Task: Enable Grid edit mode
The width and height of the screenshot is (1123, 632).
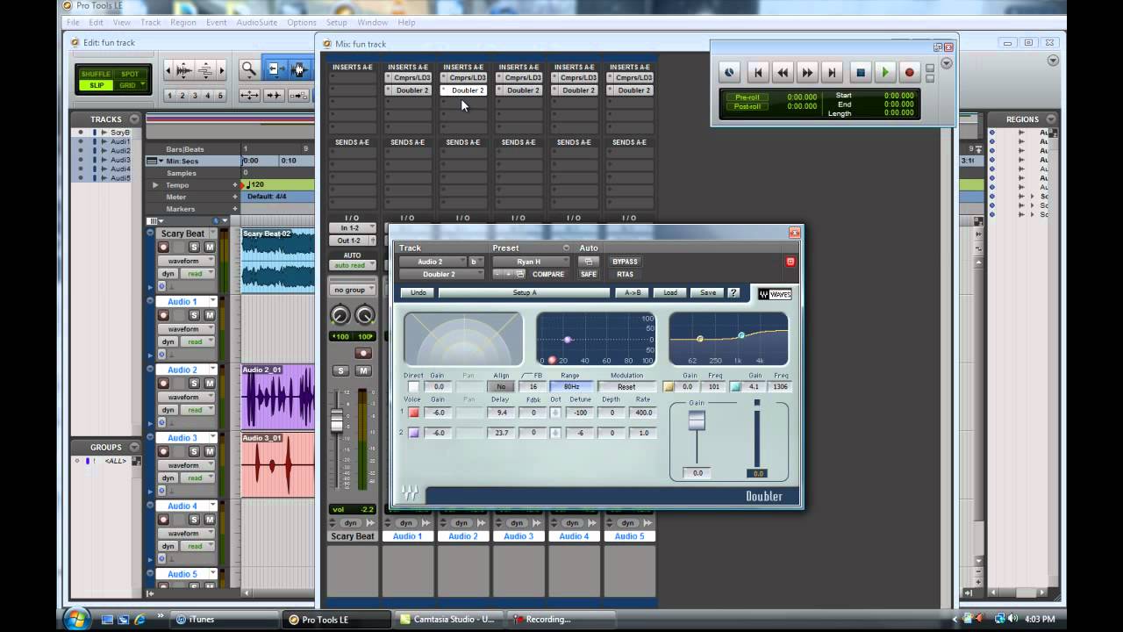Action: [x=130, y=85]
